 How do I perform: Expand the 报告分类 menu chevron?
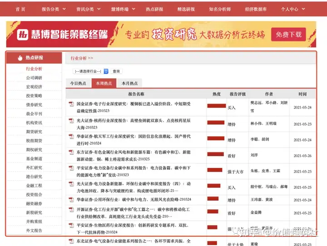pos(64,9)
